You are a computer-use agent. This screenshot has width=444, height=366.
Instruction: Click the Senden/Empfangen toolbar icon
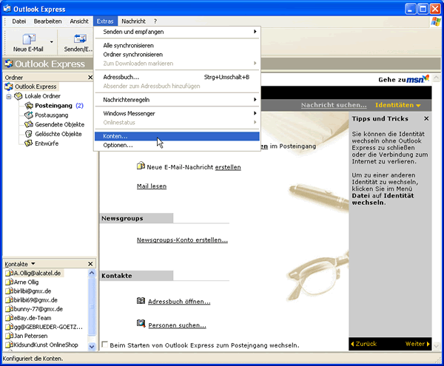[x=75, y=41]
